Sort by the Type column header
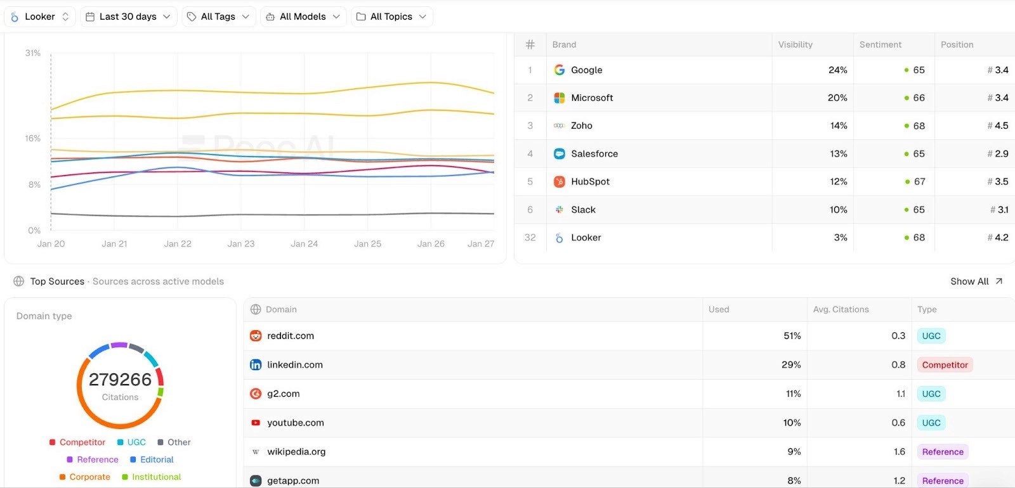This screenshot has height=488, width=1015. (x=927, y=309)
